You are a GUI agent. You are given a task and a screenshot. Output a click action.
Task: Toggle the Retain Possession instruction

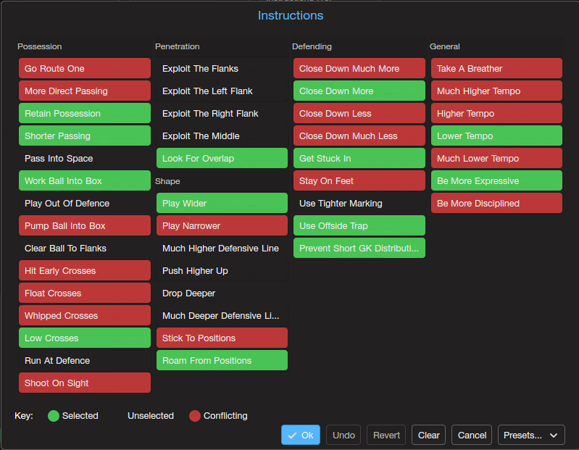85,113
